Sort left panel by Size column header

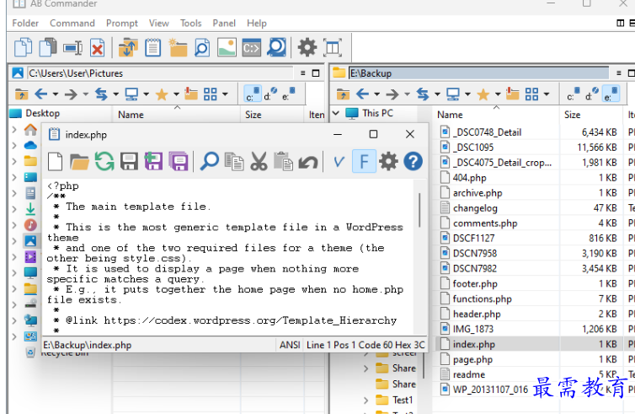point(272,115)
